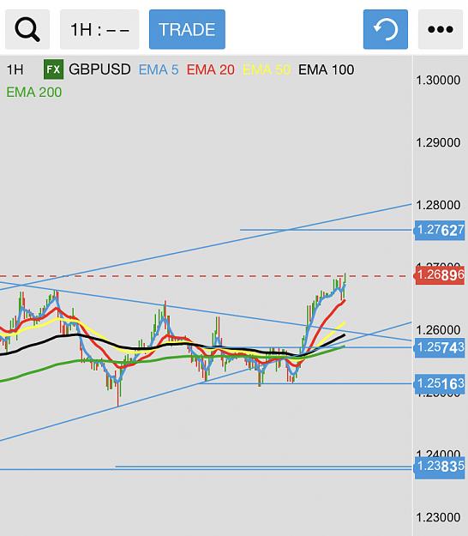Open the 1H timeframe selector
Image resolution: width=468 pixels, height=536 pixels.
[x=99, y=29]
